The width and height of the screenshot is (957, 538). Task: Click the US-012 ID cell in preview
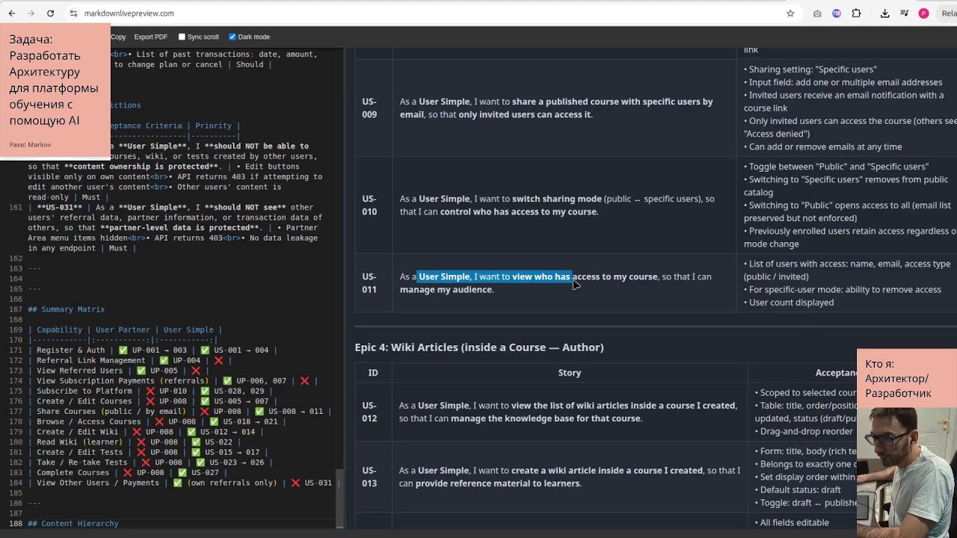coord(372,412)
